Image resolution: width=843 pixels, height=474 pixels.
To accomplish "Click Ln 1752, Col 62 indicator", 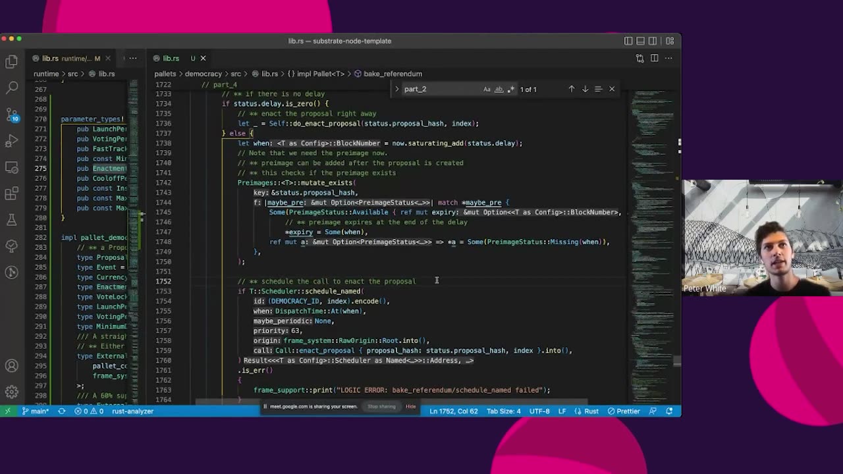I will [454, 411].
